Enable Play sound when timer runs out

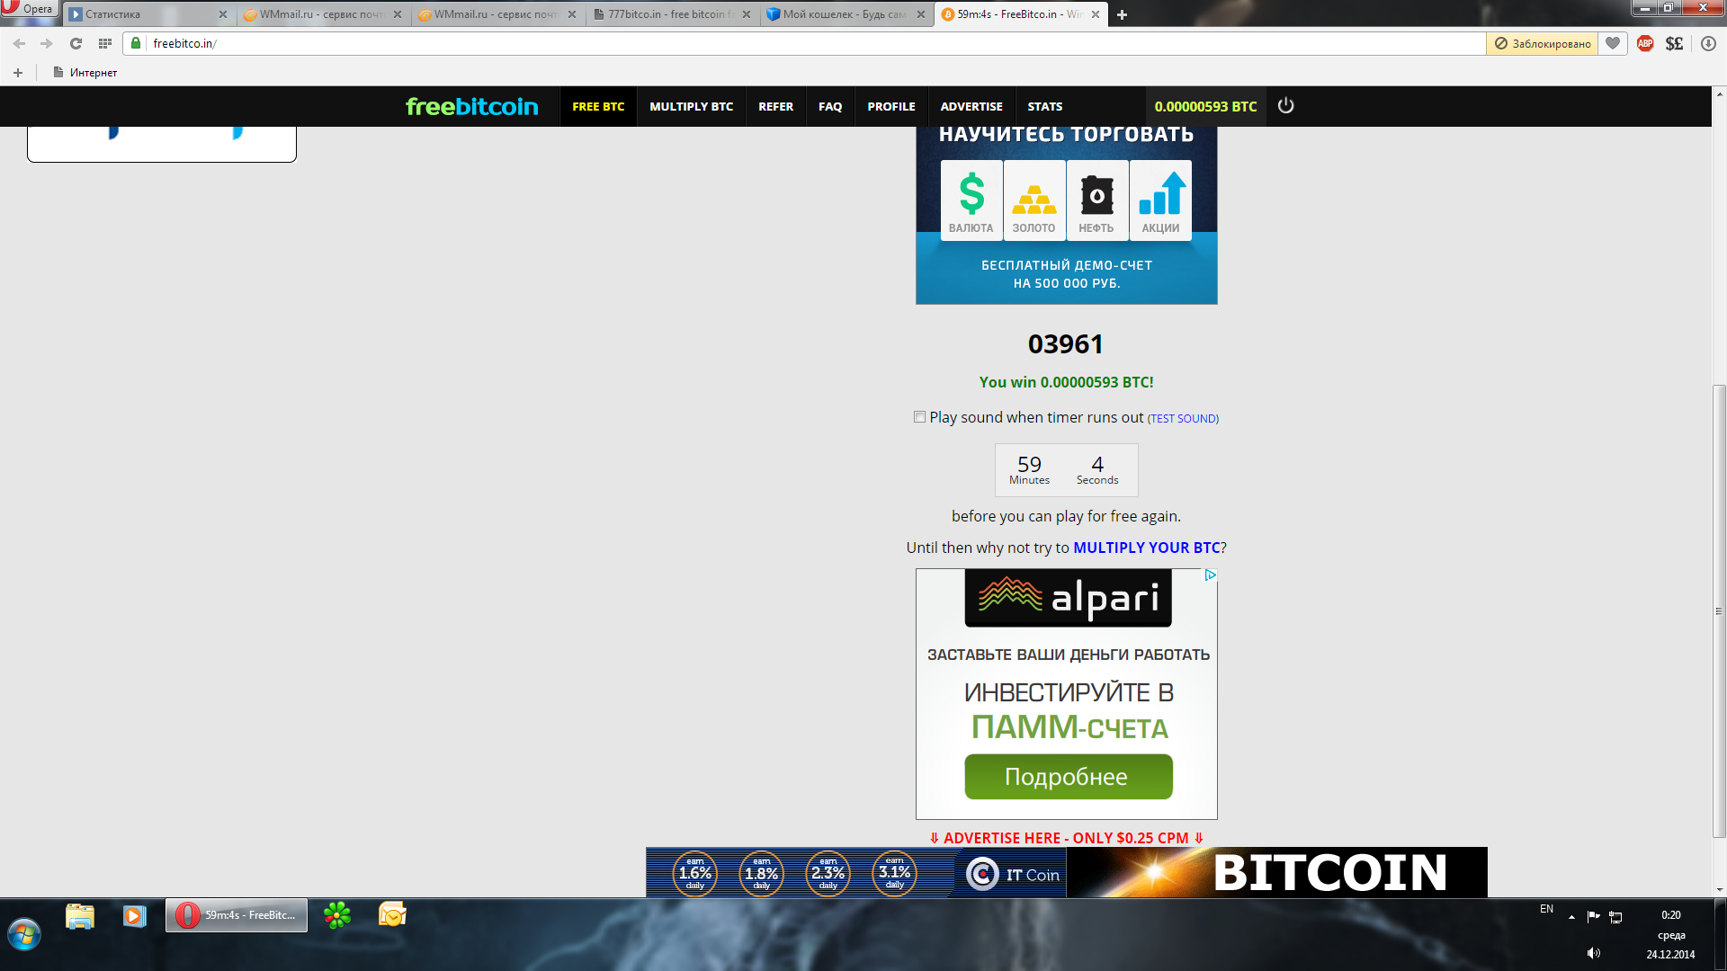[x=919, y=417]
